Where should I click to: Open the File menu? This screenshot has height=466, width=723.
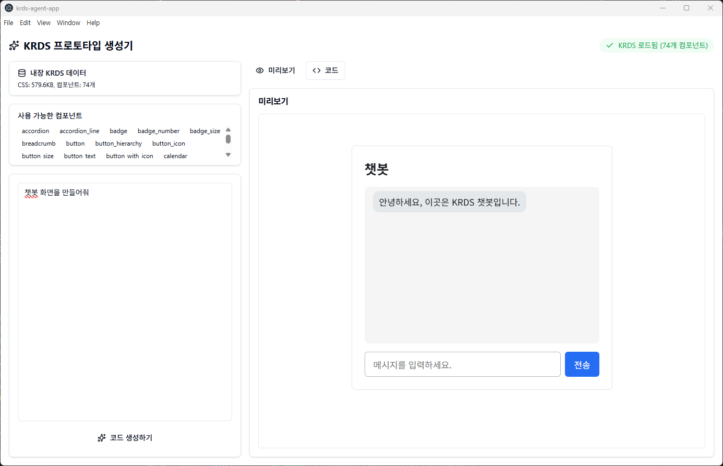[x=9, y=23]
